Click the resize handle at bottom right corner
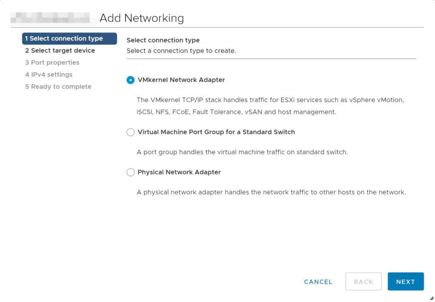 pyautogui.click(x=432, y=299)
